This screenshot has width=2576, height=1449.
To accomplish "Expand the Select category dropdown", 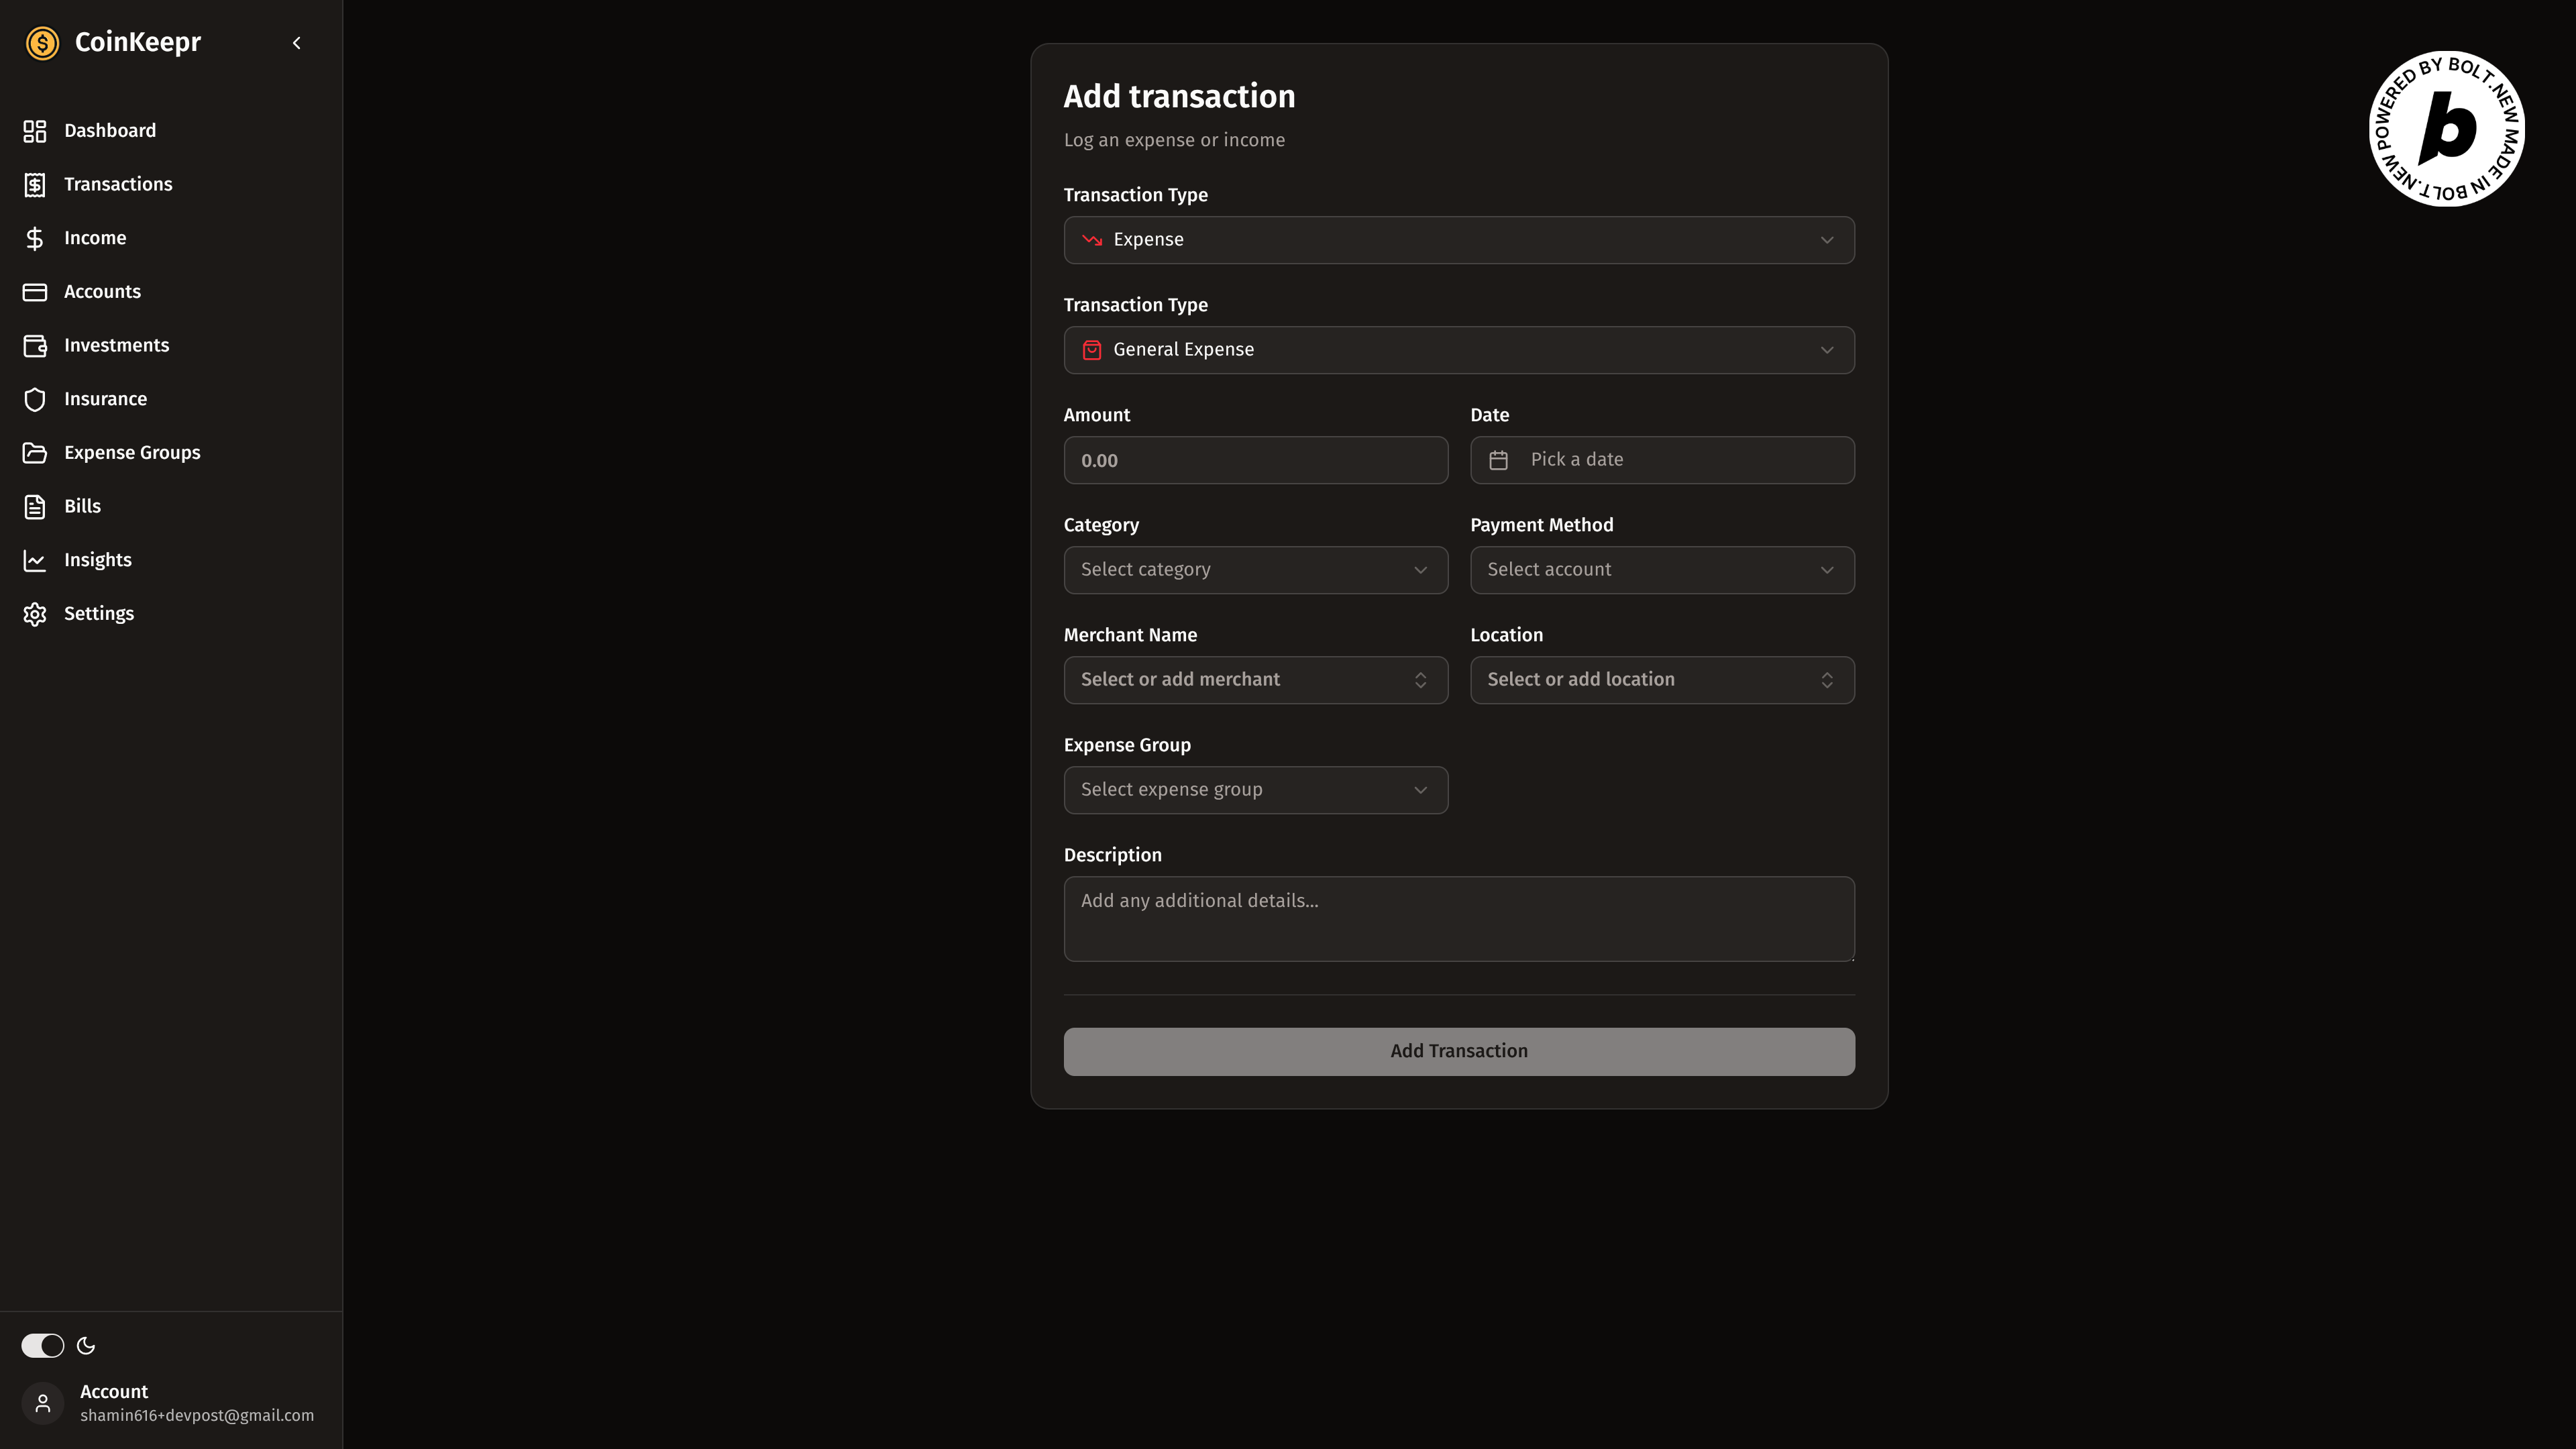I will [x=1255, y=570].
